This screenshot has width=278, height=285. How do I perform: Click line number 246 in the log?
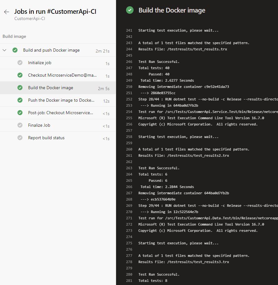pos(129,62)
